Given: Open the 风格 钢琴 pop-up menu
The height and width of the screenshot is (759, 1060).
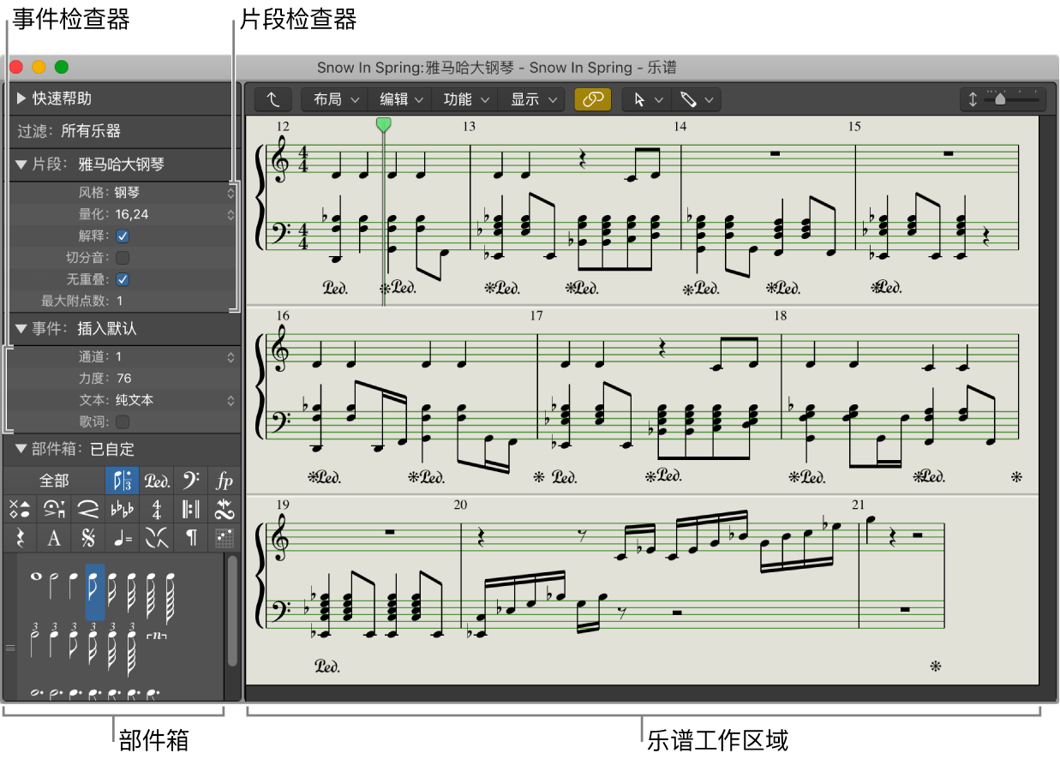Looking at the screenshot, I should (x=176, y=194).
